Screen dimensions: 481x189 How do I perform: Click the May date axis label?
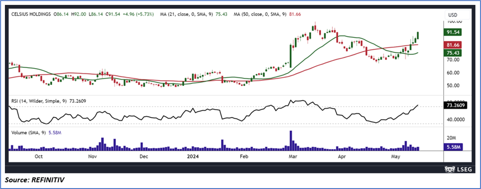(396, 156)
